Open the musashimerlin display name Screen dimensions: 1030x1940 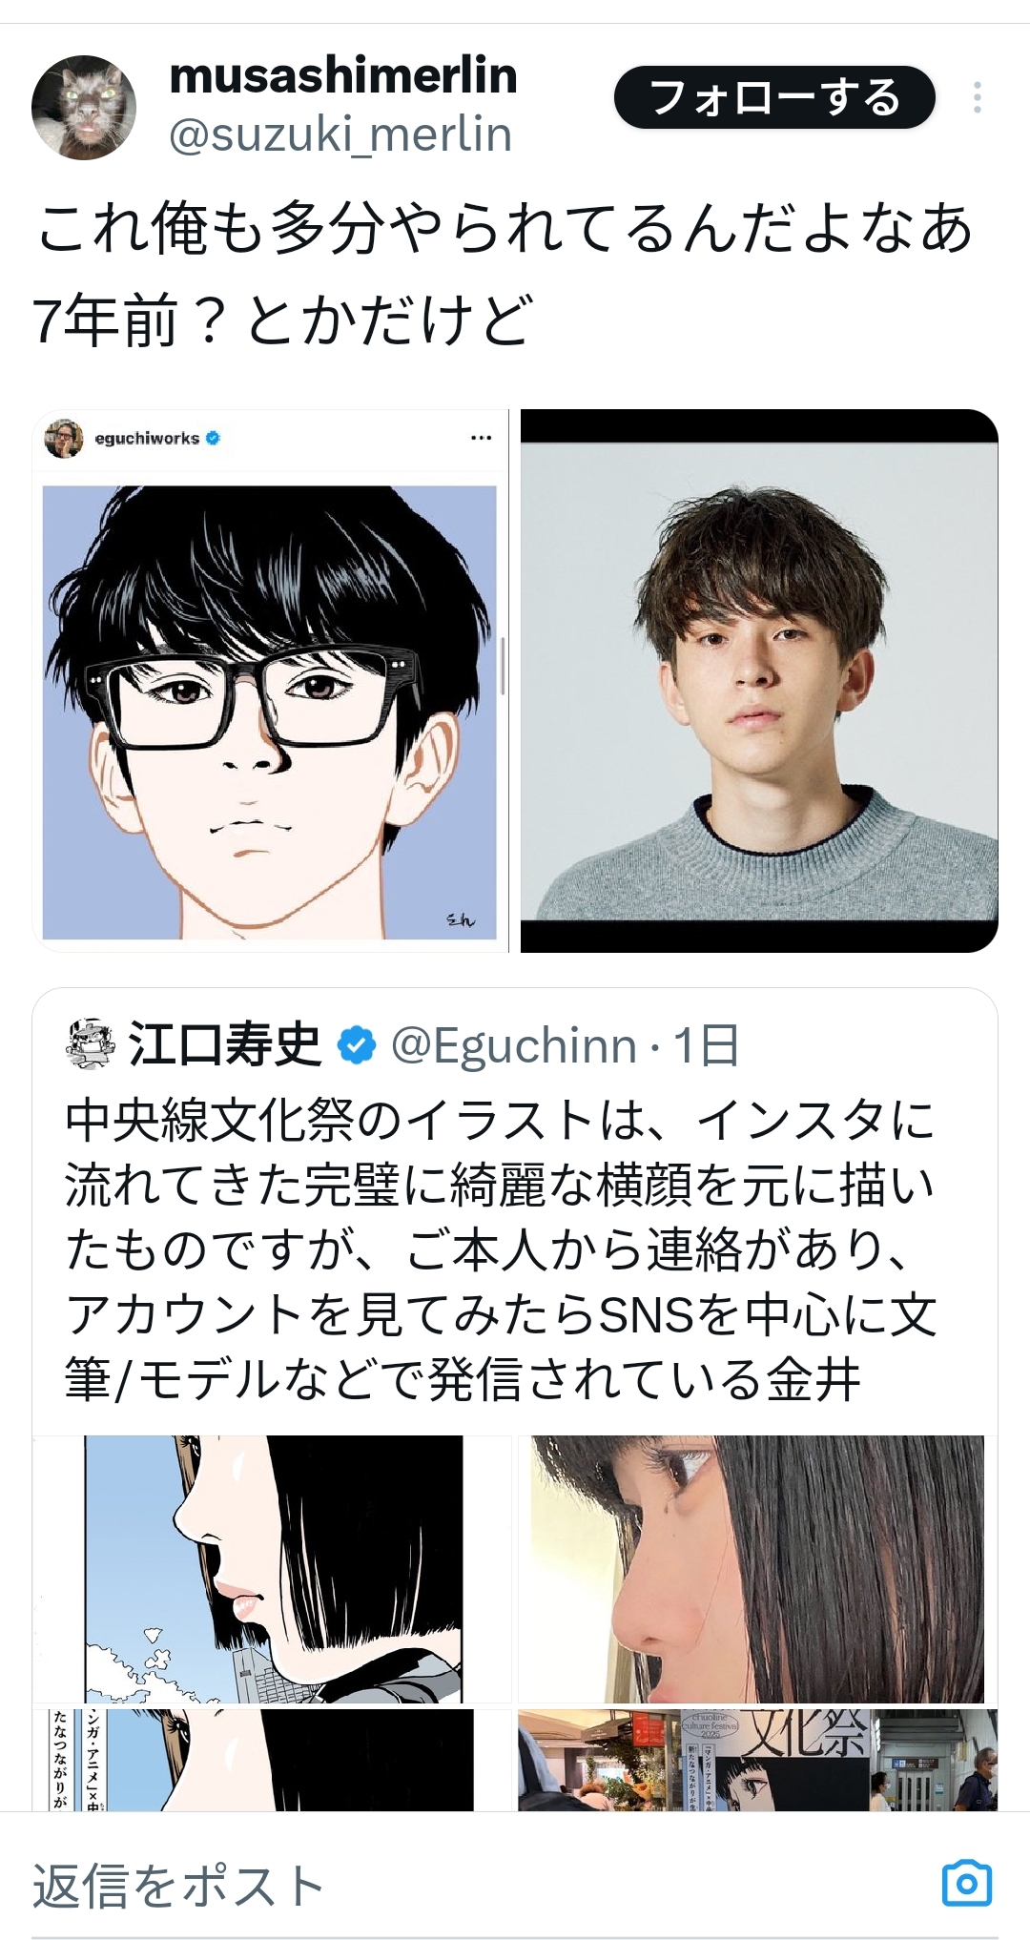(x=342, y=75)
